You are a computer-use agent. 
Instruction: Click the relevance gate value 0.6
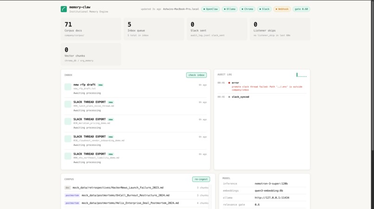coord(257,205)
